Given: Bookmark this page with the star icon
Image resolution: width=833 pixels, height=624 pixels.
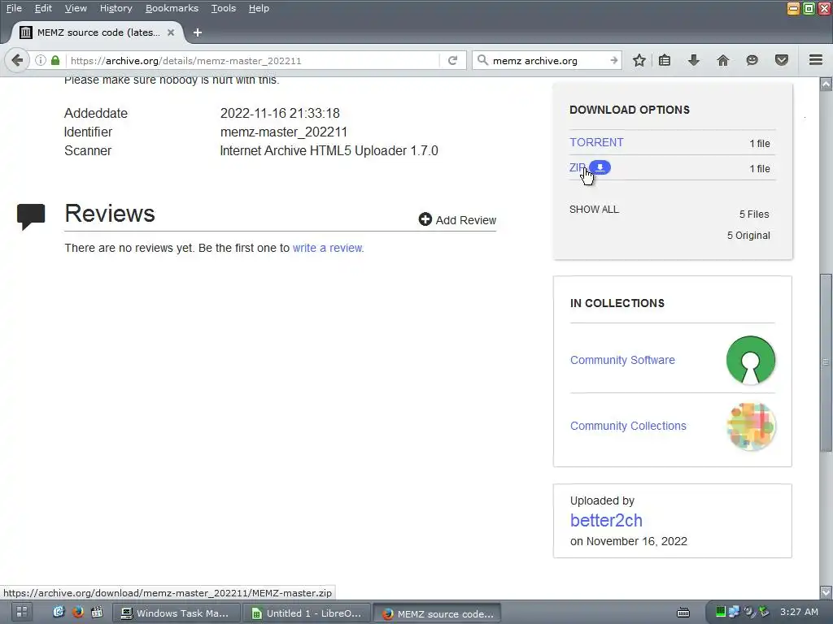Looking at the screenshot, I should (639, 60).
